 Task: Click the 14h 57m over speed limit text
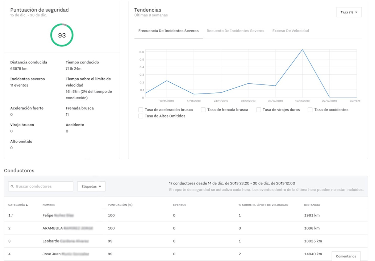click(89, 95)
